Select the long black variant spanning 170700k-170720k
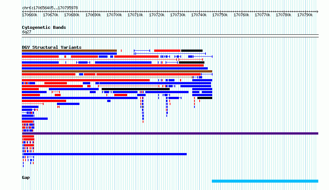Viewport: 329px width, 190px height. pyautogui.click(x=136, y=89)
